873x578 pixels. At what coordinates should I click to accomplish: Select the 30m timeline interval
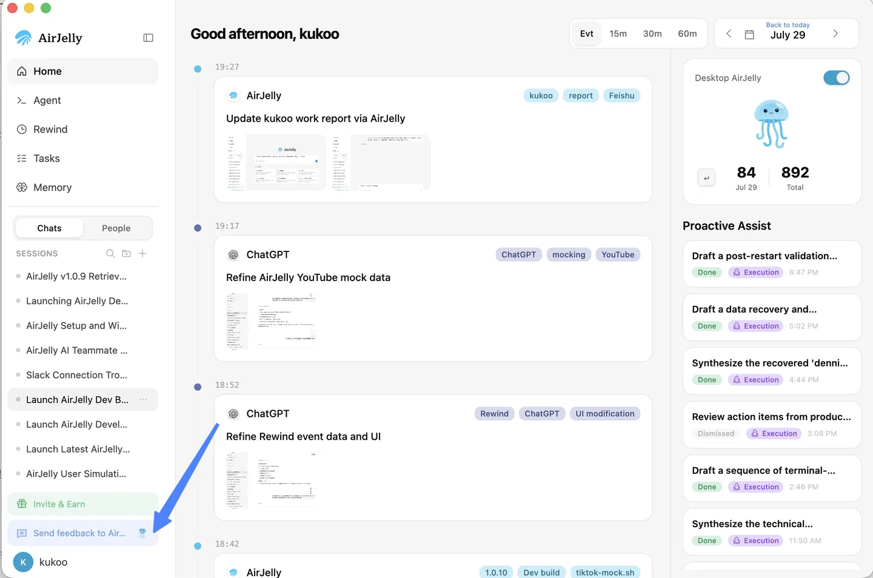point(652,34)
